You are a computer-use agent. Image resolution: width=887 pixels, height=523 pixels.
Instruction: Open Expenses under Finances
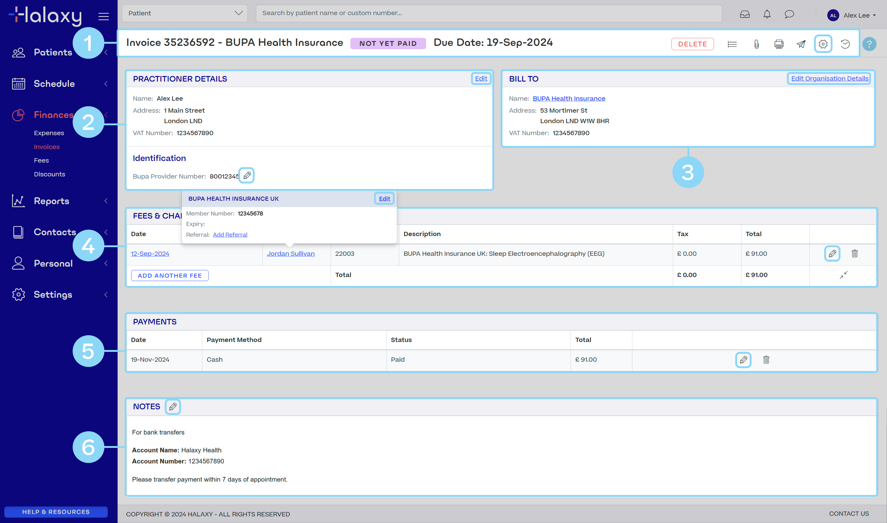click(x=49, y=133)
